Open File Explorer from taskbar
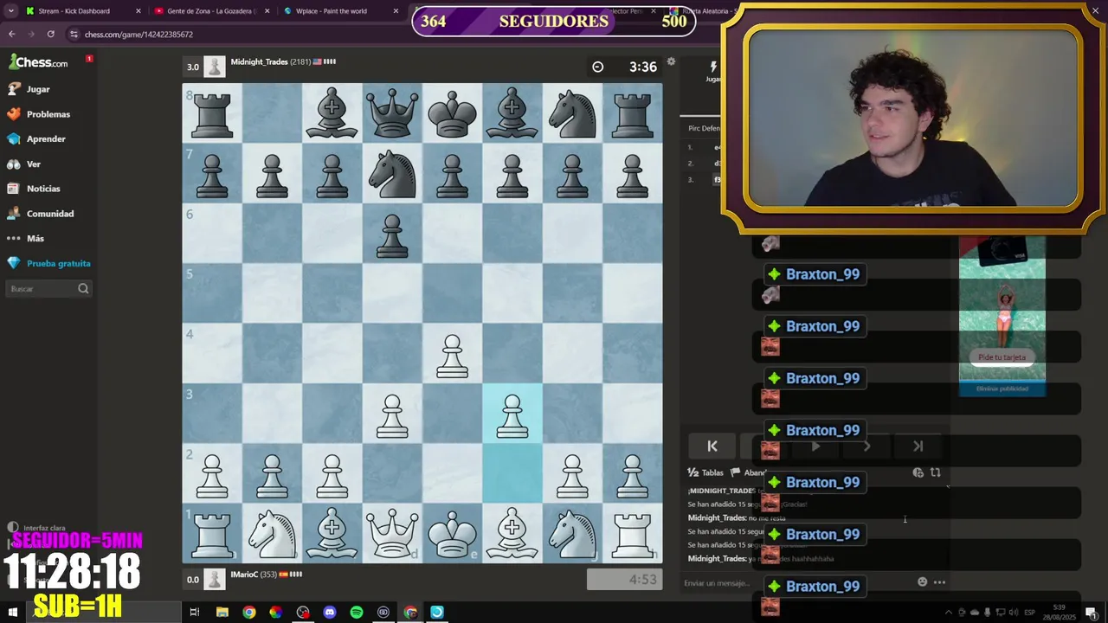The image size is (1108, 623). coord(222,612)
